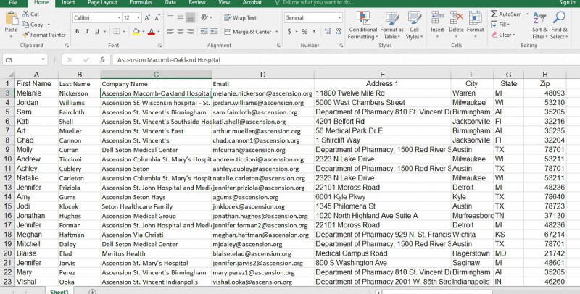580x294 pixels.
Task: Toggle Center alignment
Action: (x=180, y=32)
